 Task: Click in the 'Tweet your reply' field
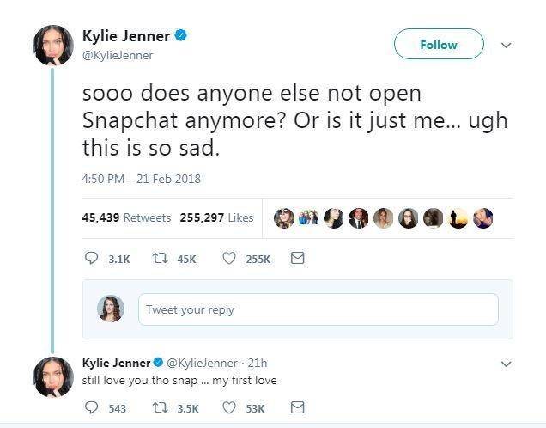318,309
